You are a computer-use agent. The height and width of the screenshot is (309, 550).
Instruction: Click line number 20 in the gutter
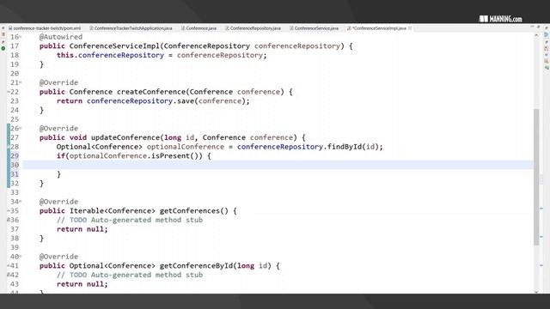pyautogui.click(x=15, y=74)
